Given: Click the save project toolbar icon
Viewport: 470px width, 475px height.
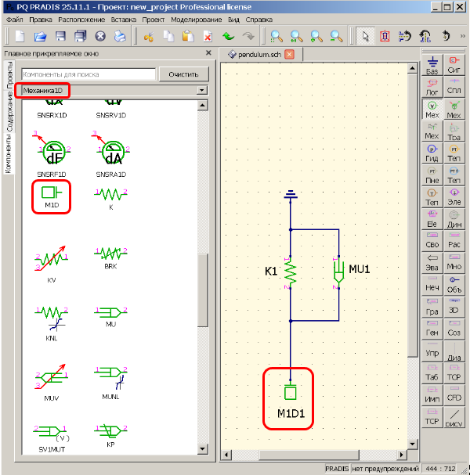Looking at the screenshot, I should [60, 36].
